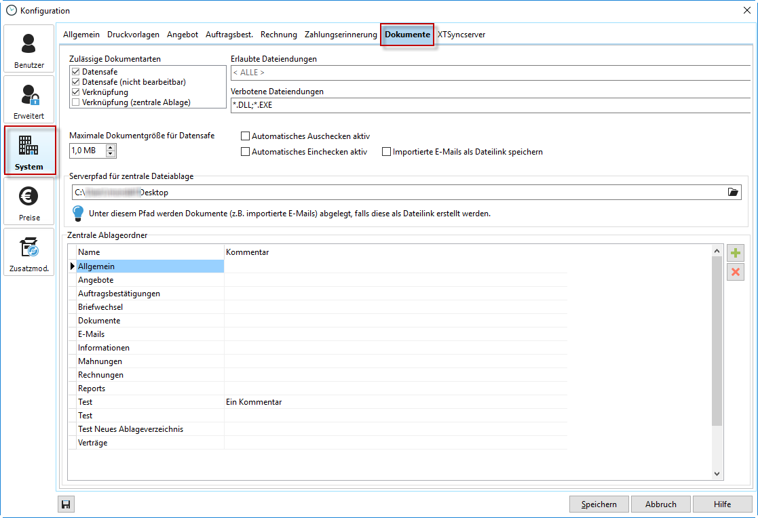Increase maximum document size with up arrow

click(111, 147)
